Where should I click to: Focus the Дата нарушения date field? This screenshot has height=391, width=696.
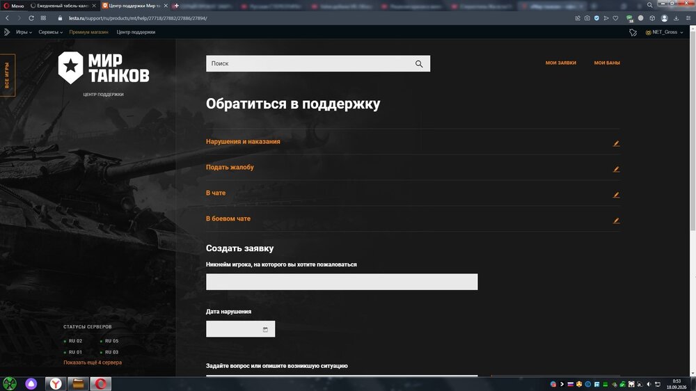point(240,329)
